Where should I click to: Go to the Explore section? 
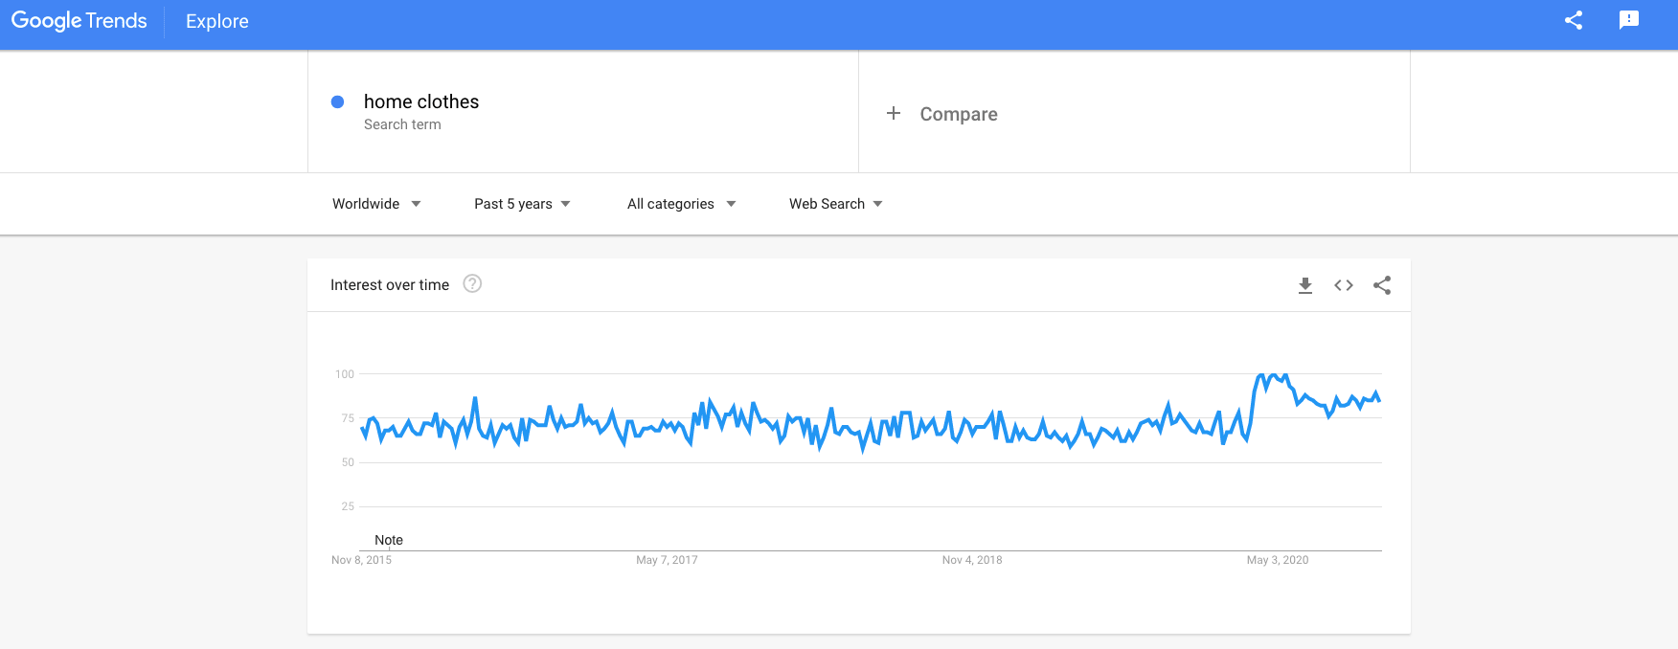[217, 21]
